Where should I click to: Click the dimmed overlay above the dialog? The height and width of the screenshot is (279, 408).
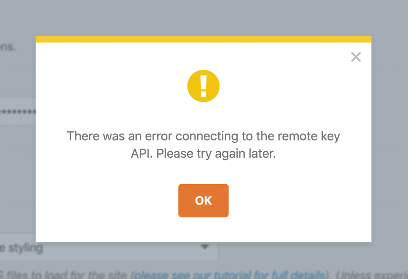pos(204,18)
